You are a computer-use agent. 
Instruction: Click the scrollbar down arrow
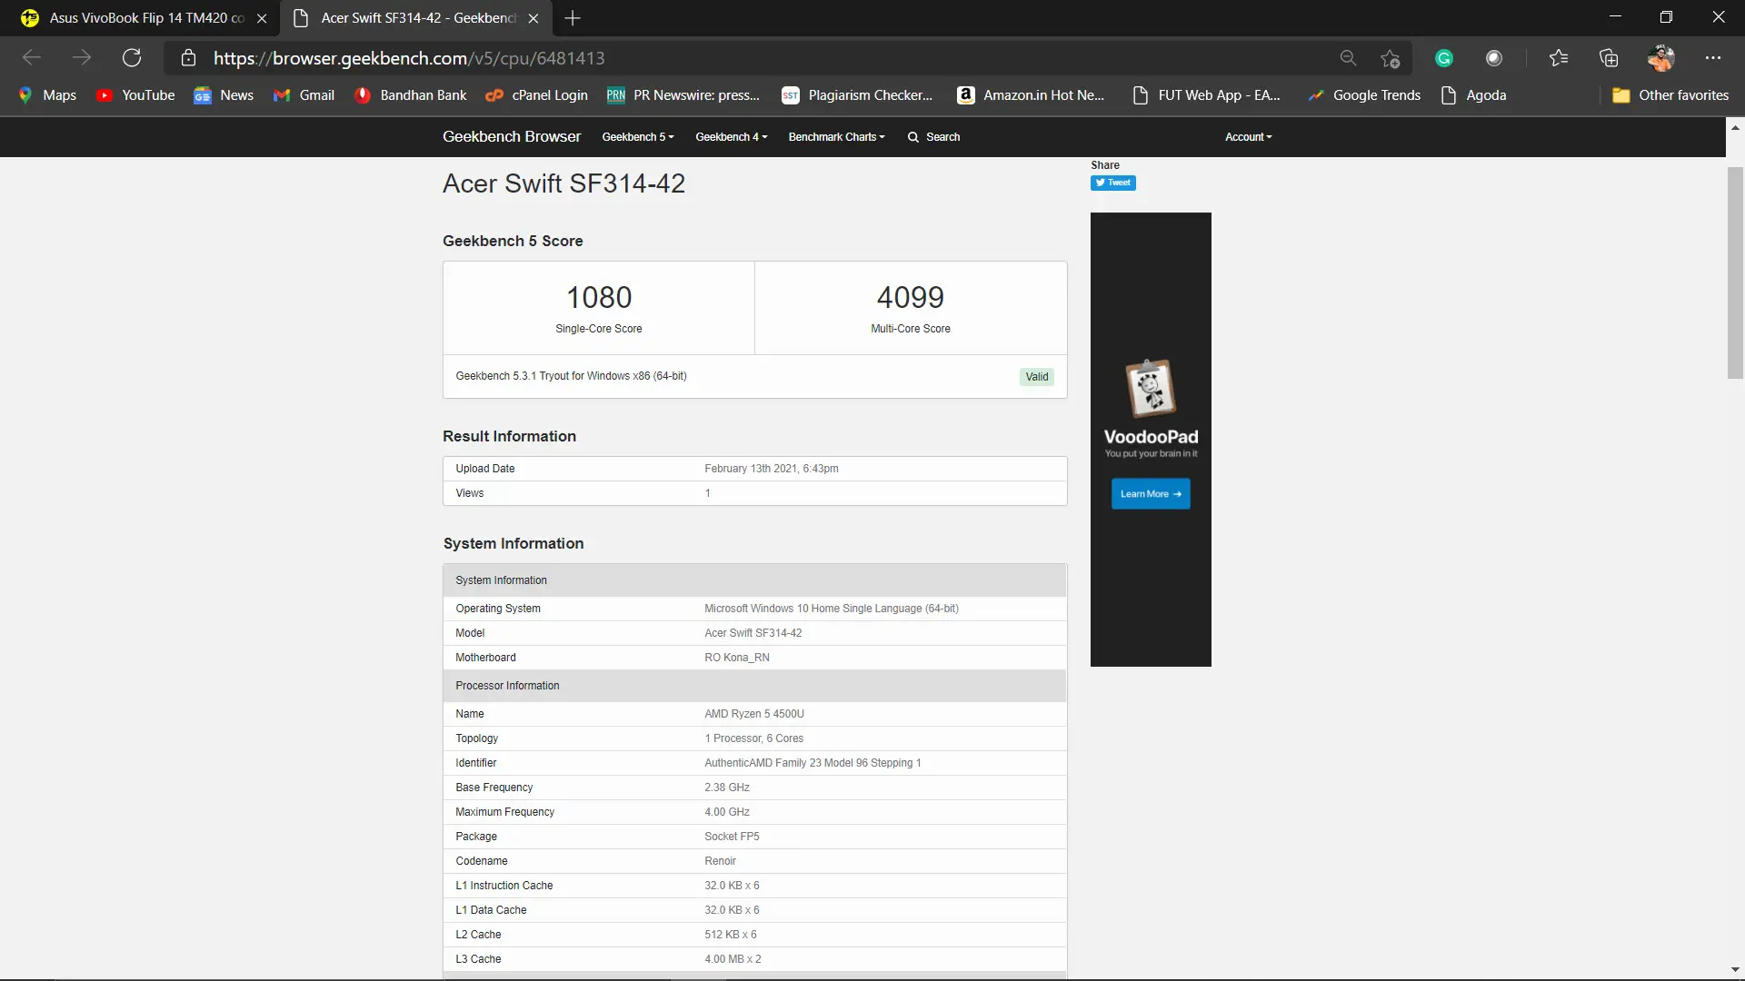[1735, 970]
